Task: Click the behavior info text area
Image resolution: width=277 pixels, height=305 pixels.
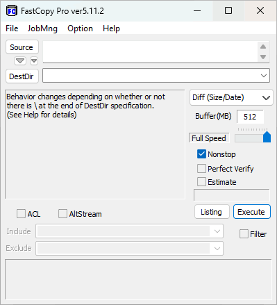Action: click(95, 145)
